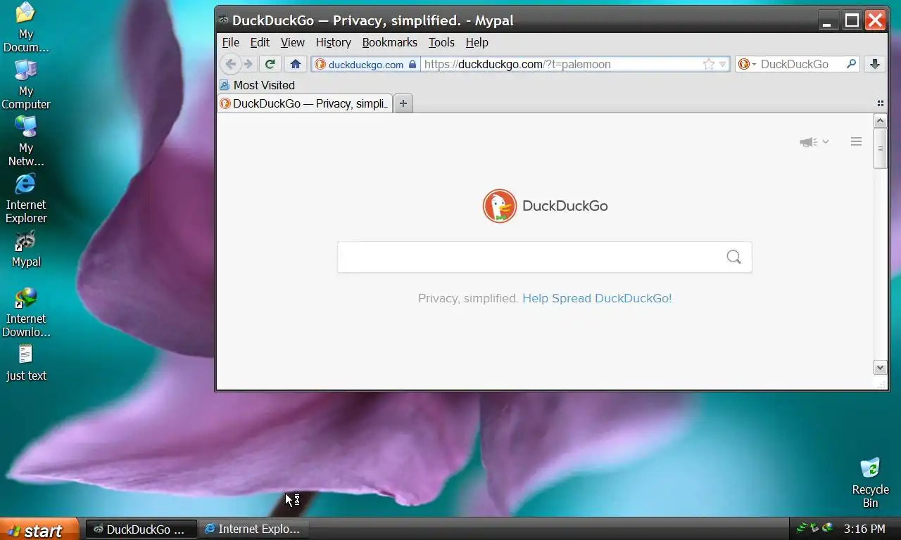Maximize the Mypal window
The image size is (901, 540).
point(852,20)
